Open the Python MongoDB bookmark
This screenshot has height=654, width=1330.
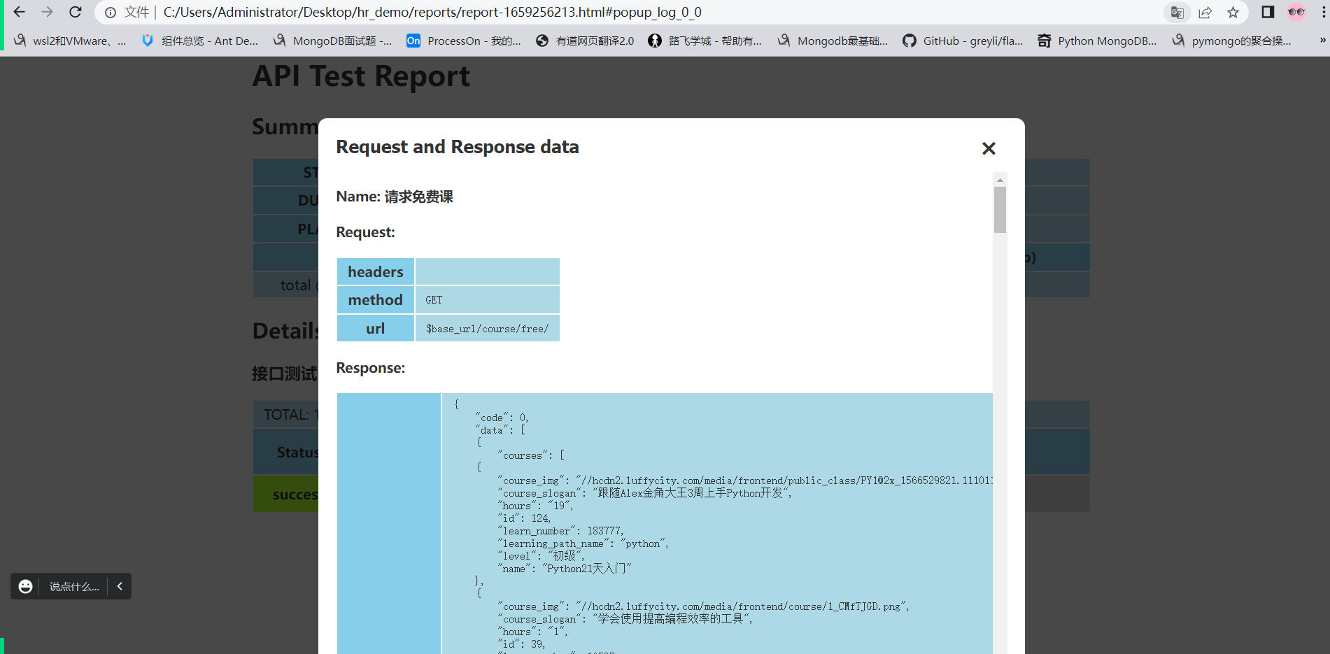point(1097,41)
